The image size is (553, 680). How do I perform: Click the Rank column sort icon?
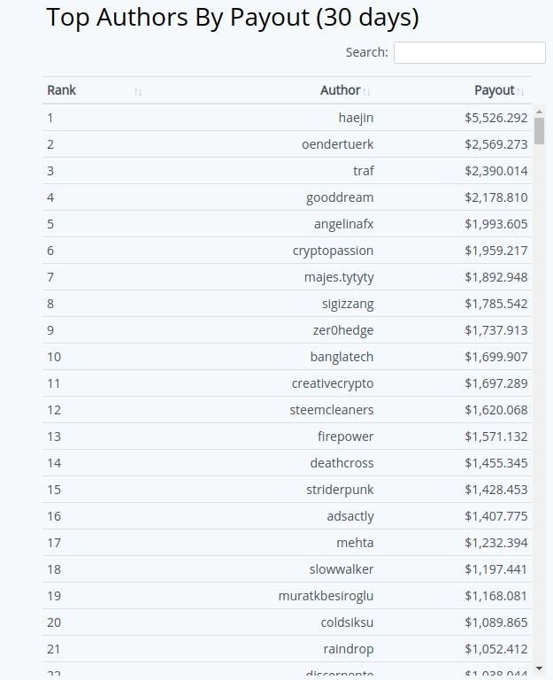[138, 91]
